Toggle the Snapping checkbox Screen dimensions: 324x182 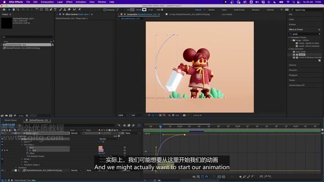[x=105, y=10]
